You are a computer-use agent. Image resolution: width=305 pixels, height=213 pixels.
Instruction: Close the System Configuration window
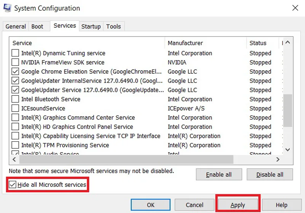[x=295, y=8]
